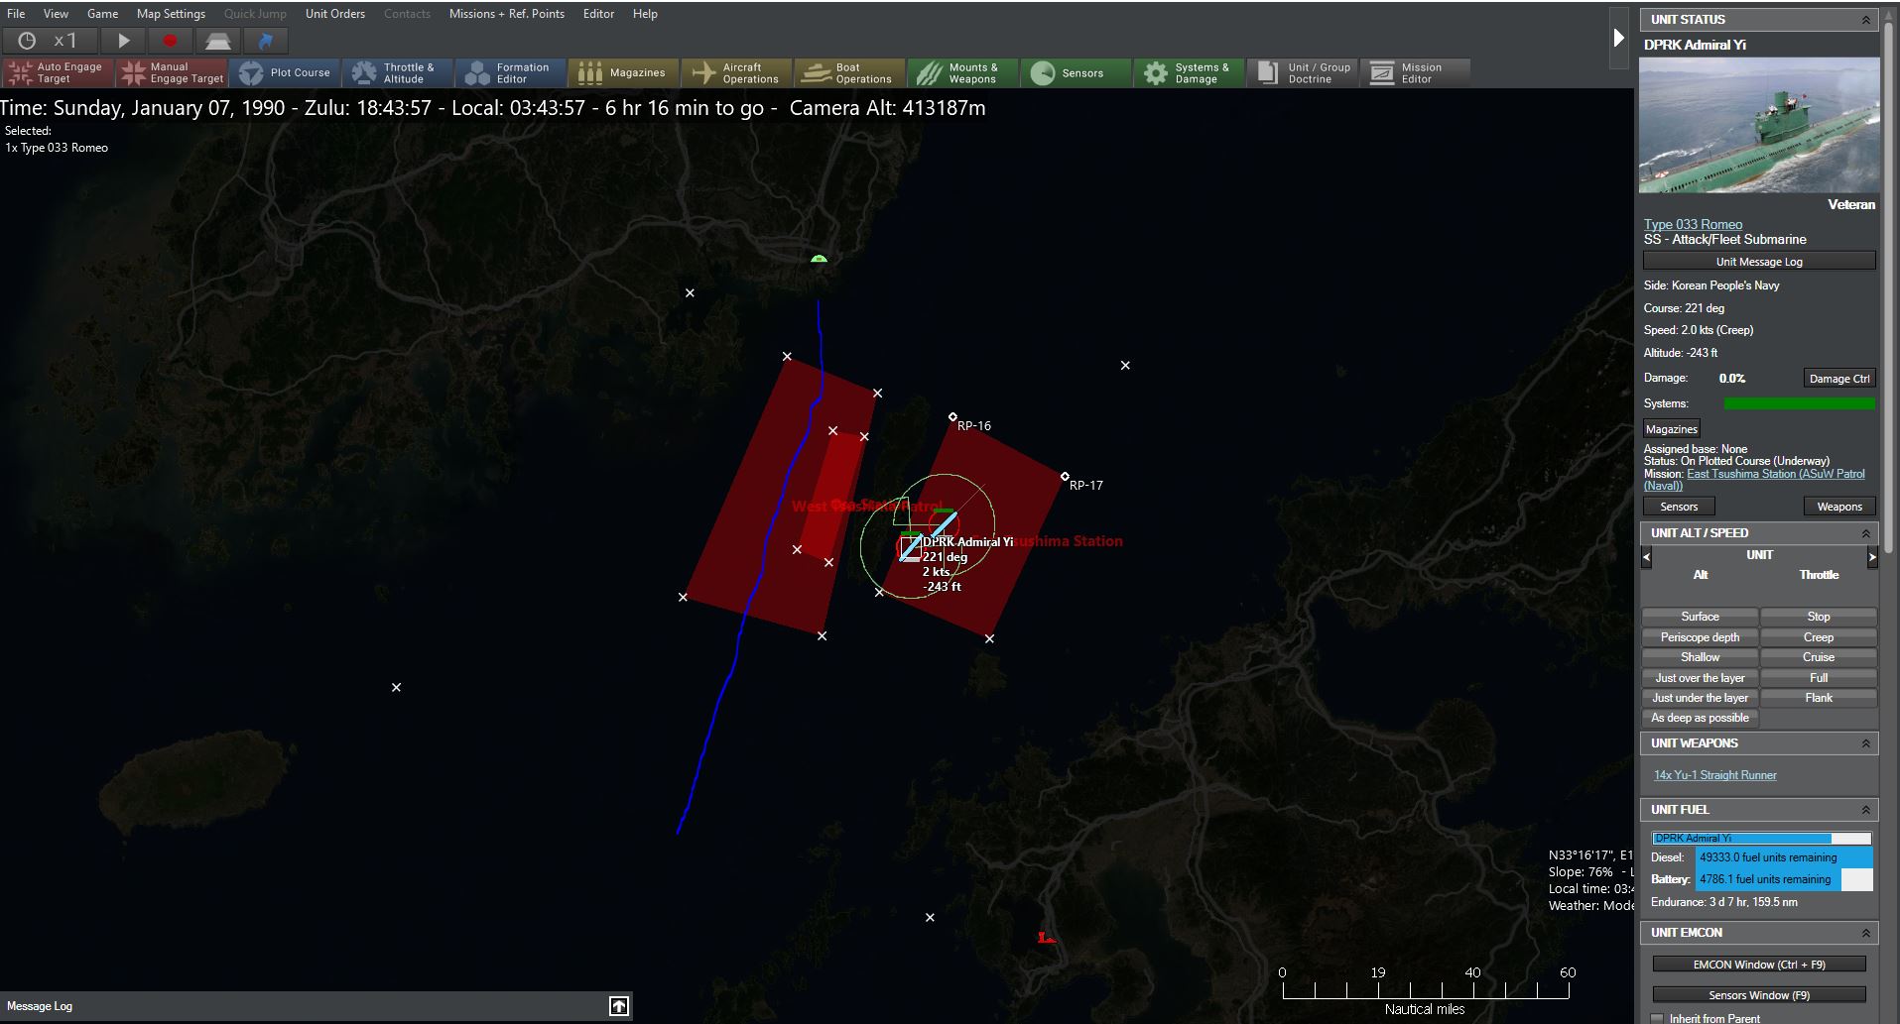Open the Unit Orders menu
1900x1024 pixels.
pyautogui.click(x=335, y=14)
